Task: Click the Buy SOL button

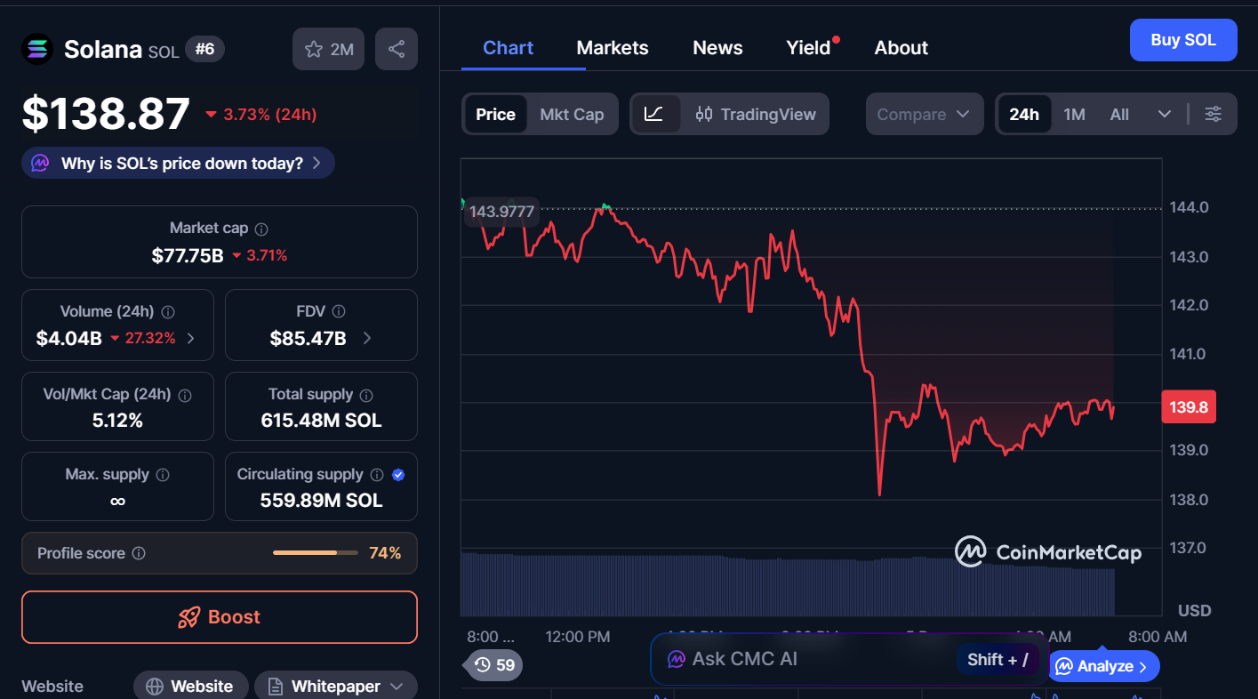Action: pos(1182,40)
